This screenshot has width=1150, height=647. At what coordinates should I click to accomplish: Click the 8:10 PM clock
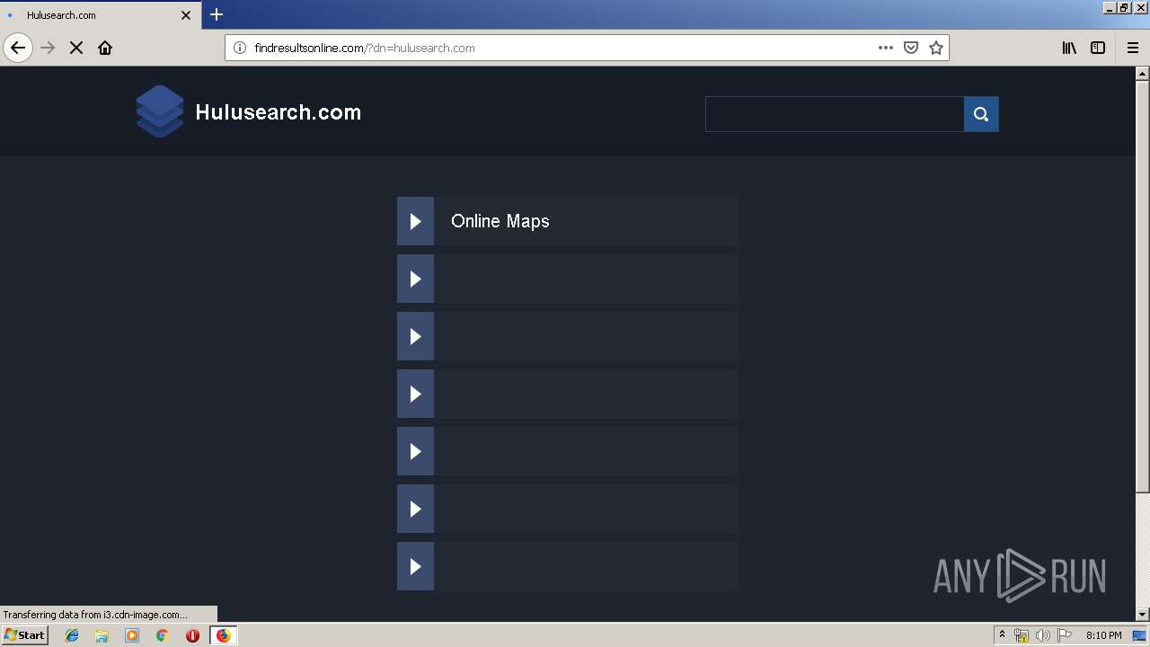1103,635
